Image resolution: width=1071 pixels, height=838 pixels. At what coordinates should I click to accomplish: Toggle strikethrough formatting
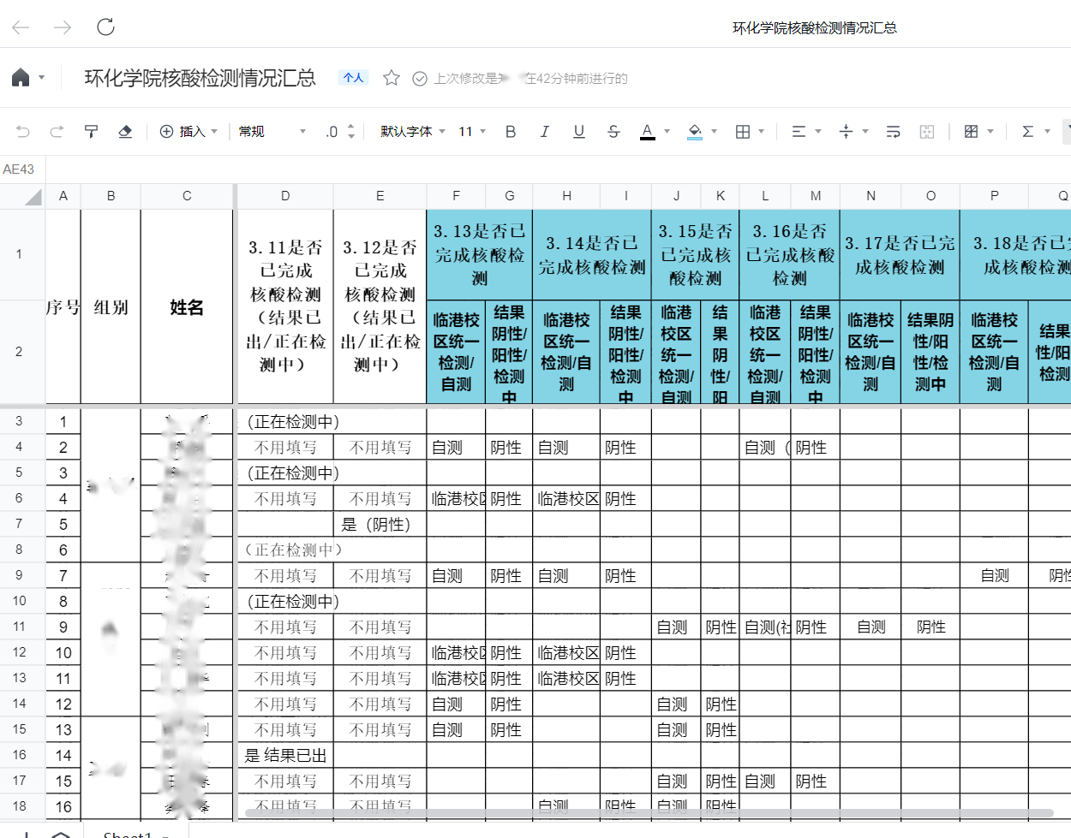[613, 131]
